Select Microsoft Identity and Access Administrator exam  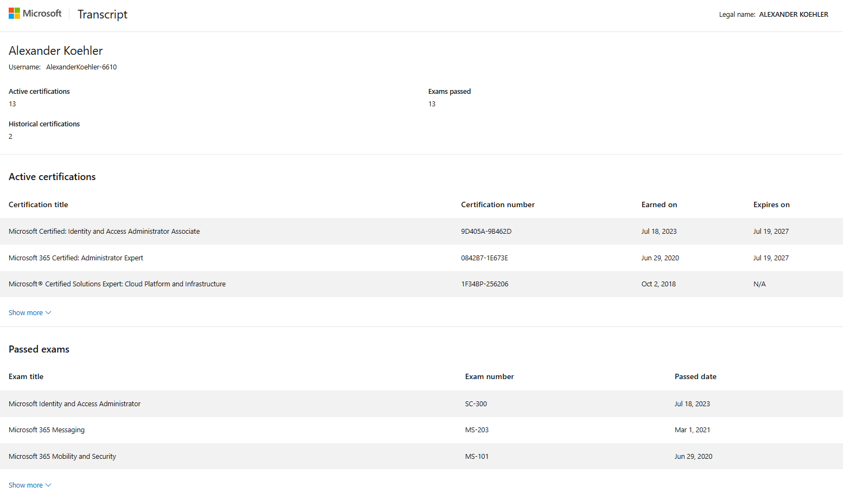coord(74,404)
